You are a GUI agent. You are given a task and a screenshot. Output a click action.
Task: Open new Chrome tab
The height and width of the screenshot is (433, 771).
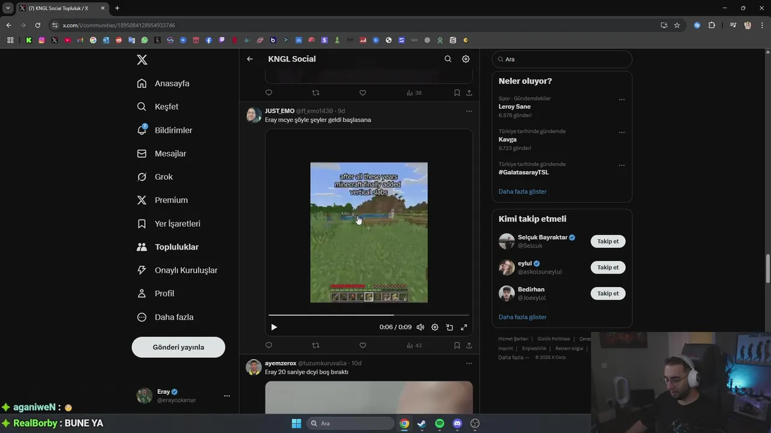pyautogui.click(x=117, y=8)
